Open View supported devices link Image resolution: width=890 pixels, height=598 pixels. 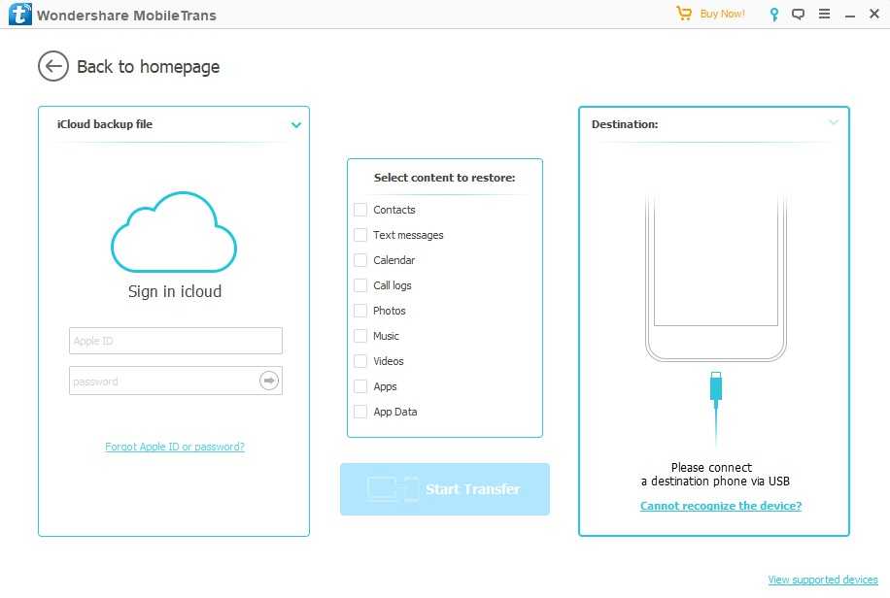(x=822, y=580)
